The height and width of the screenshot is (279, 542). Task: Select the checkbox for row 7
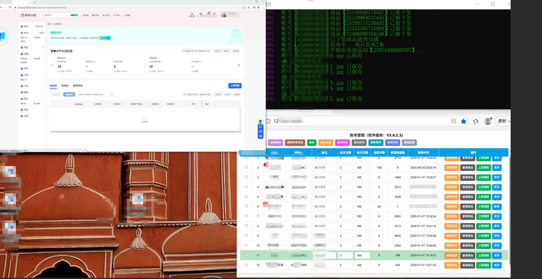247,216
